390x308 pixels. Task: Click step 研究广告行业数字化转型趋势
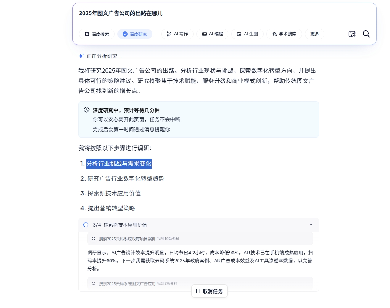(x=125, y=178)
